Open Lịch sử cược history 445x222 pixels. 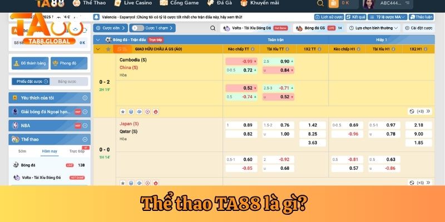(x=329, y=17)
